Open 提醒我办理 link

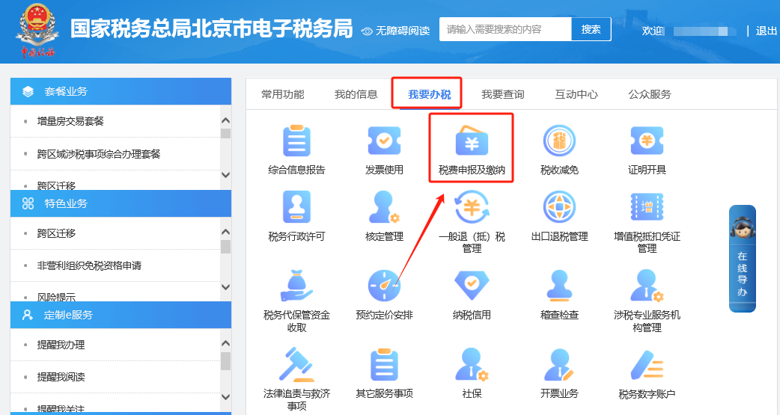(x=61, y=345)
